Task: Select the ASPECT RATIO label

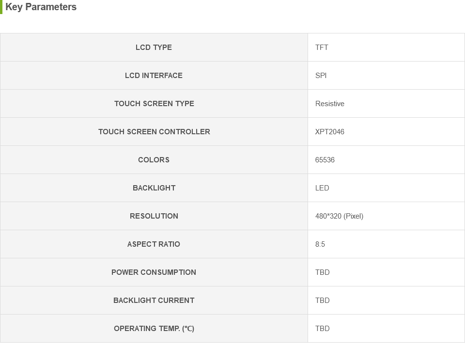Action: (154, 244)
